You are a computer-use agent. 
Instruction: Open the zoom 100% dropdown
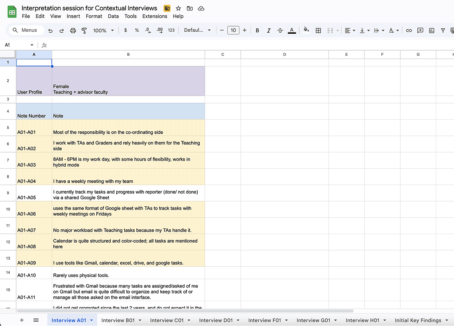103,31
